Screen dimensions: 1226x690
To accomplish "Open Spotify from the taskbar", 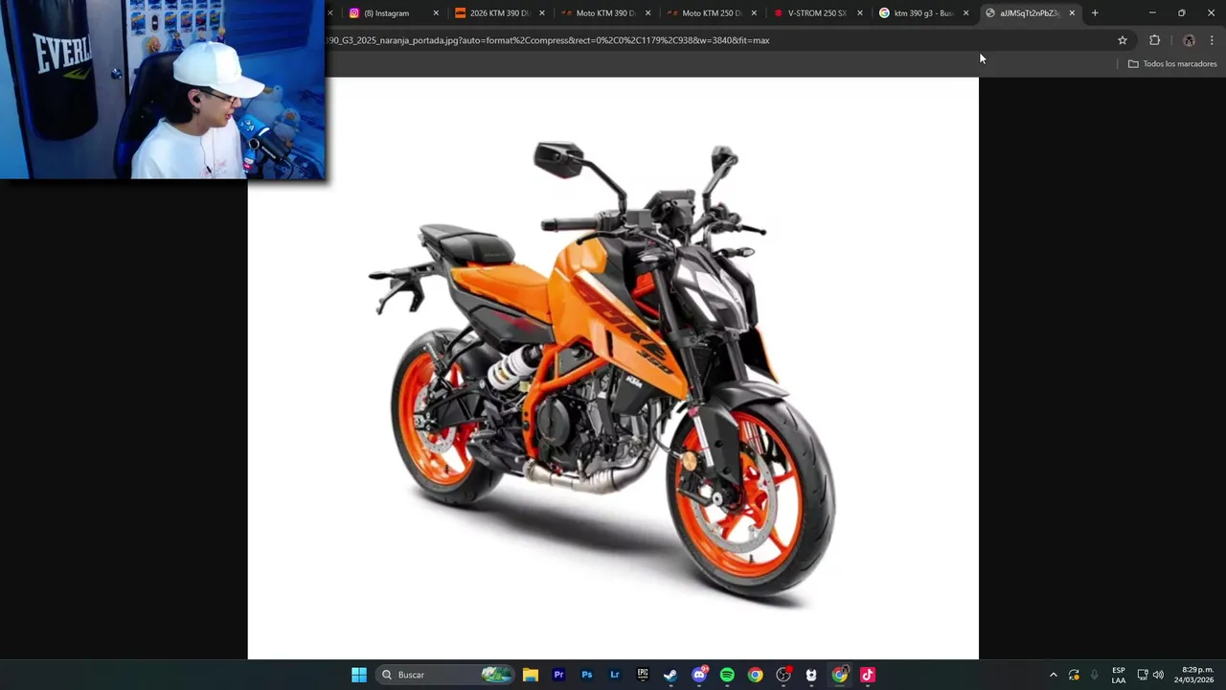I will pyautogui.click(x=727, y=675).
